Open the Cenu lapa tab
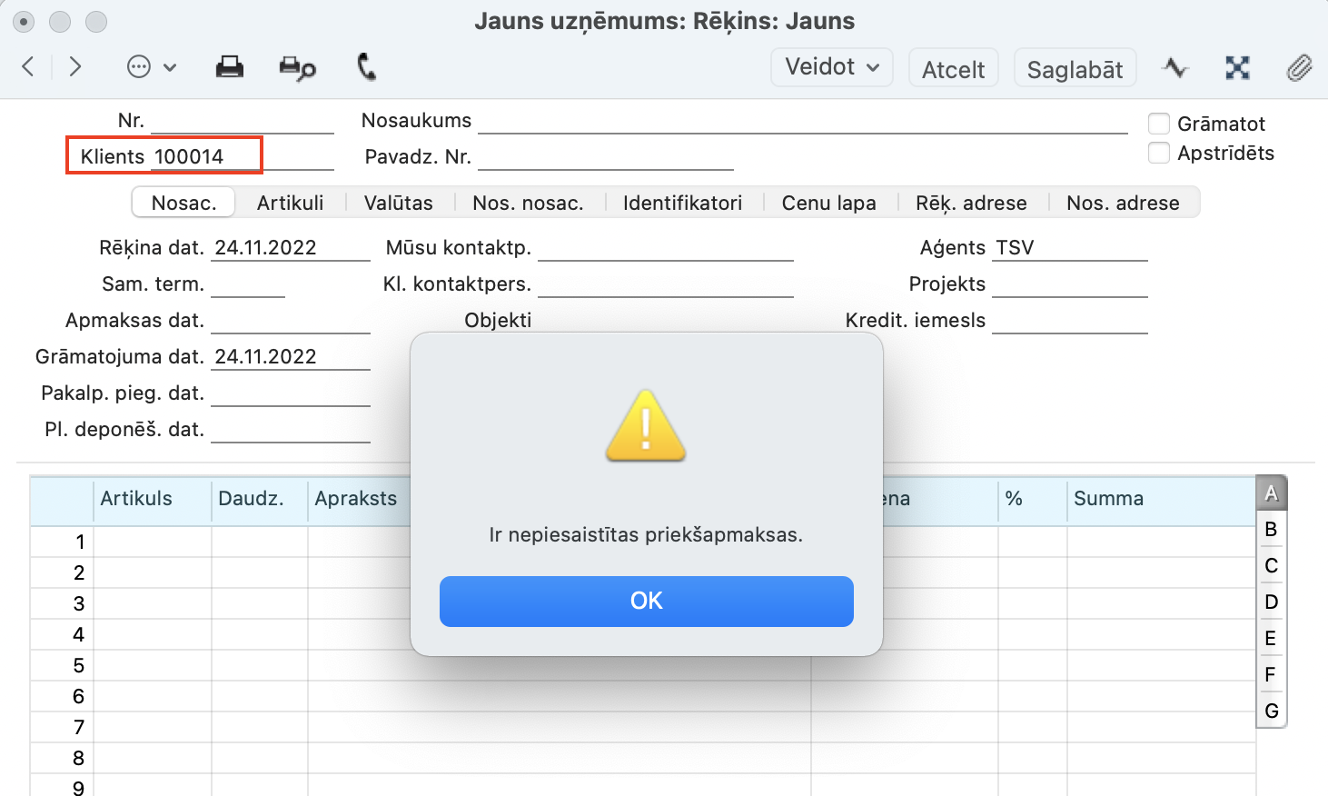This screenshot has height=796, width=1328. tap(828, 203)
